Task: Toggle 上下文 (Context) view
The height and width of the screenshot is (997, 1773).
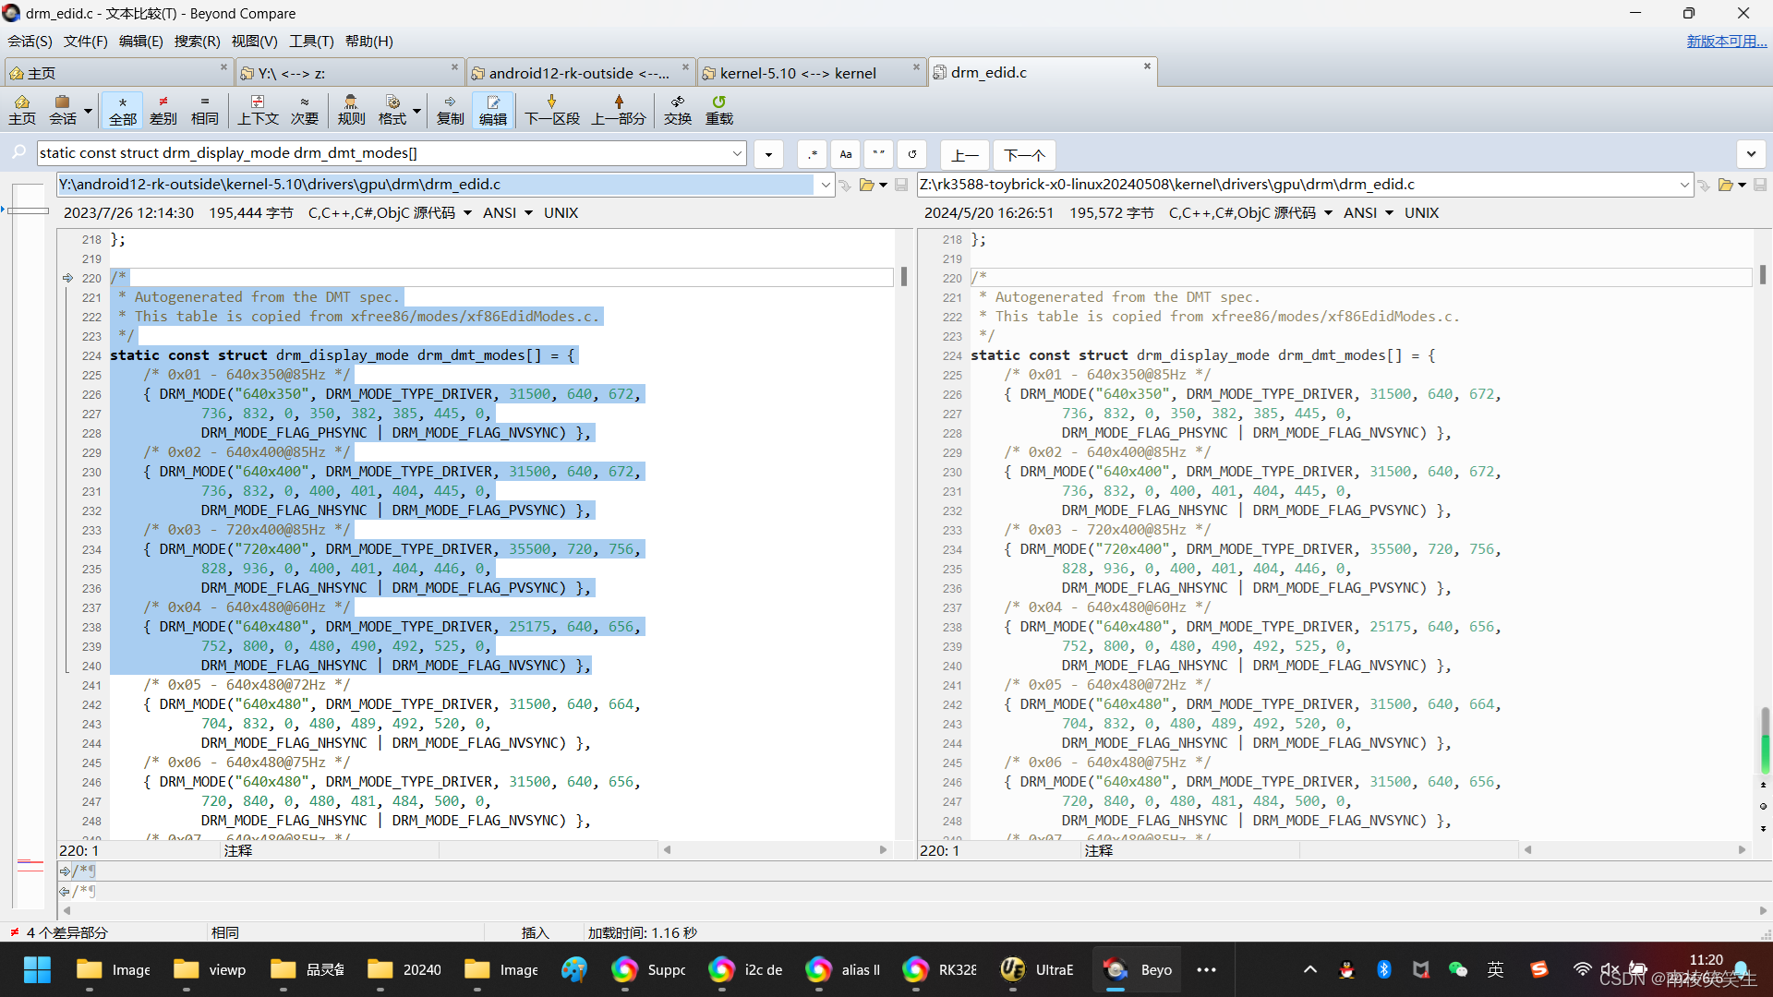Action: pyautogui.click(x=258, y=110)
